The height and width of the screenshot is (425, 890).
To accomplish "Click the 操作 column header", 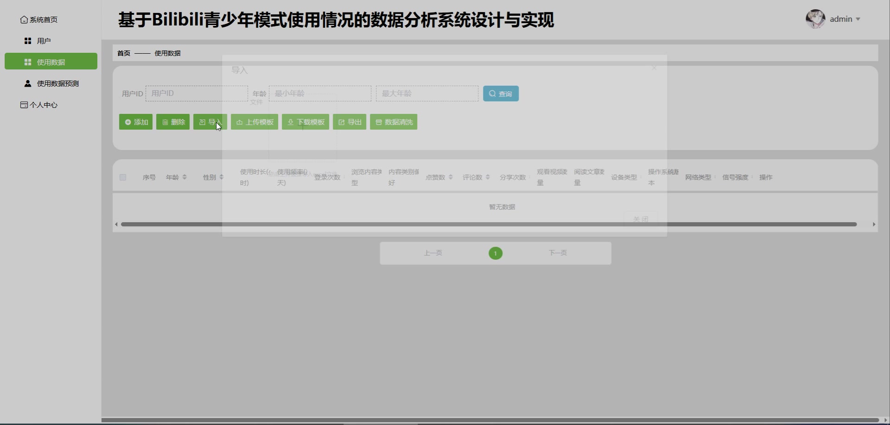I will tap(766, 177).
